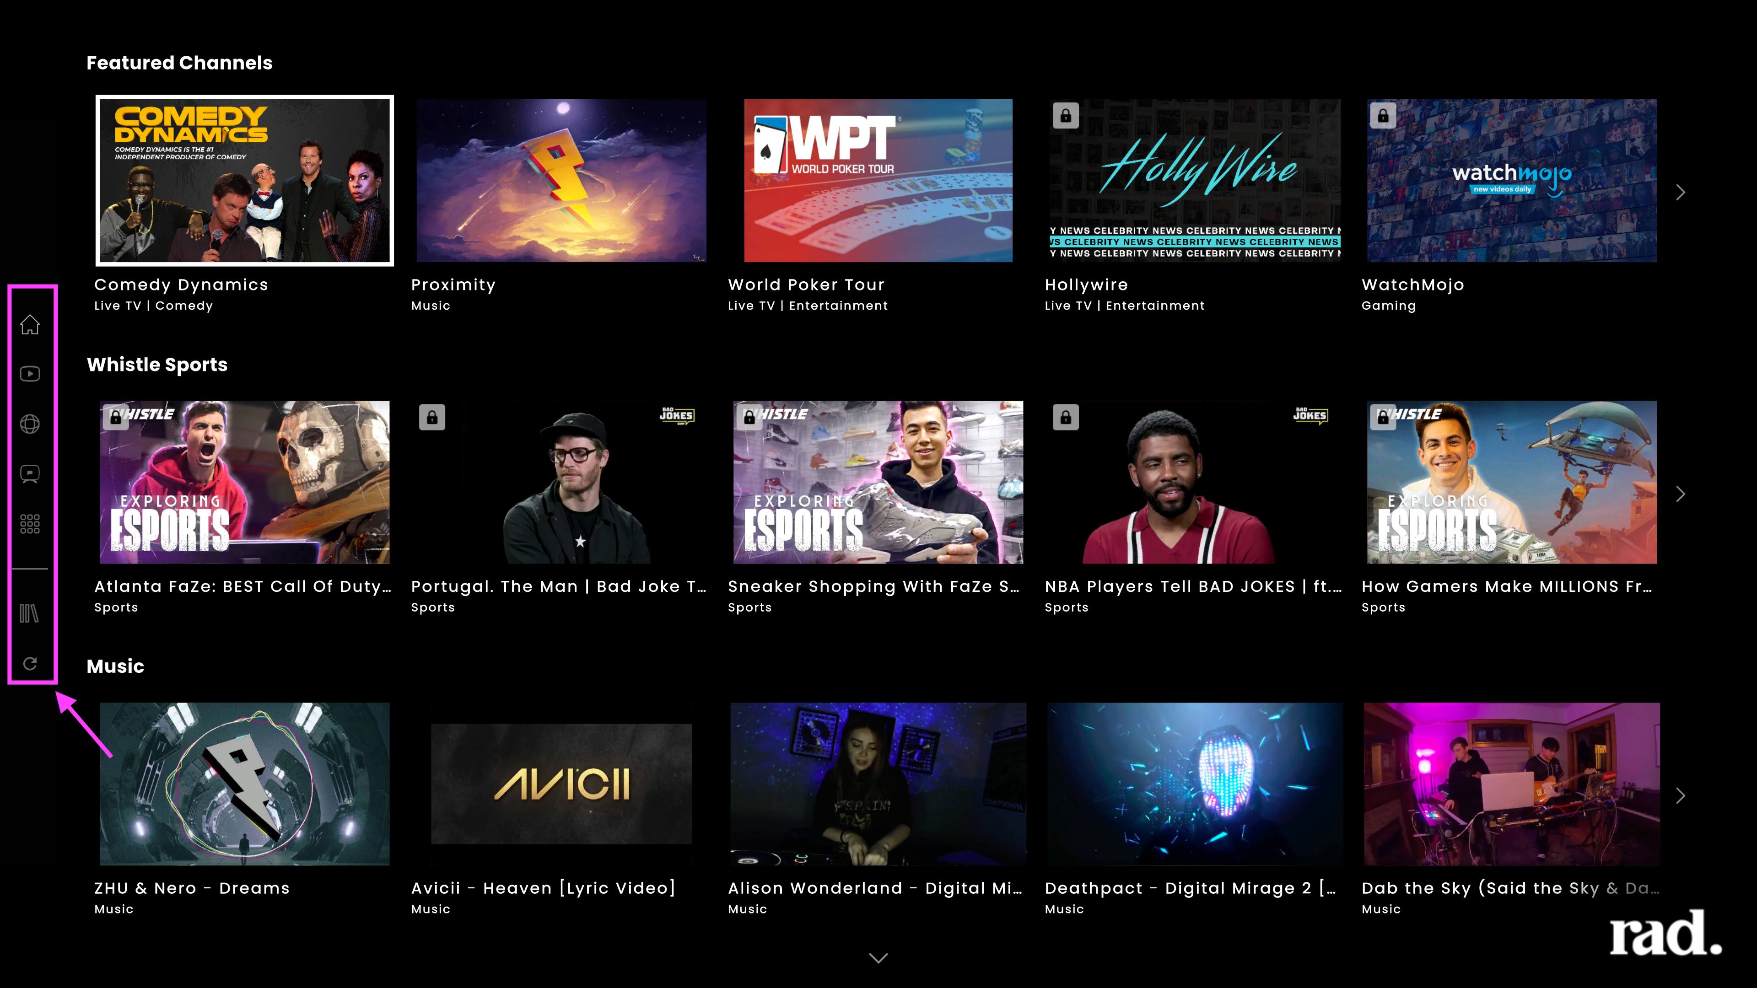Open the globe icon in sidebar
This screenshot has width=1757, height=988.
[x=29, y=424]
